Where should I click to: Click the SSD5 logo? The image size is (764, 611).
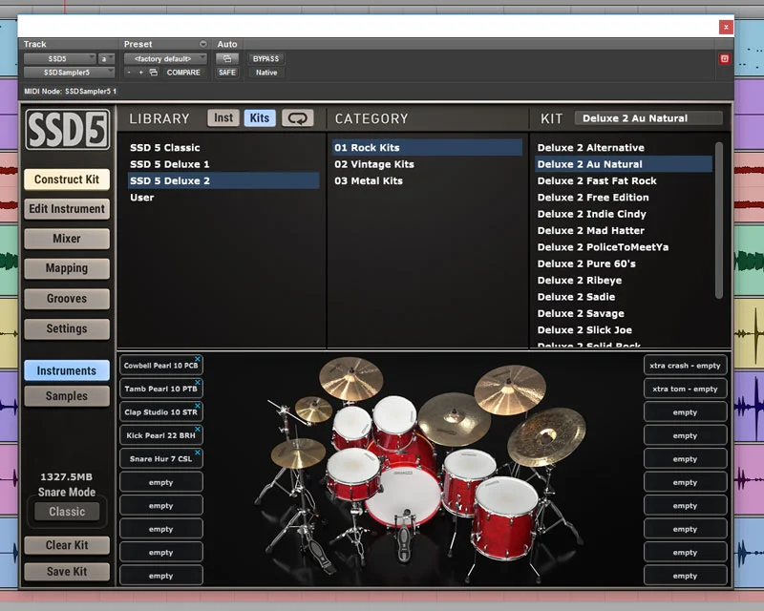pos(67,130)
